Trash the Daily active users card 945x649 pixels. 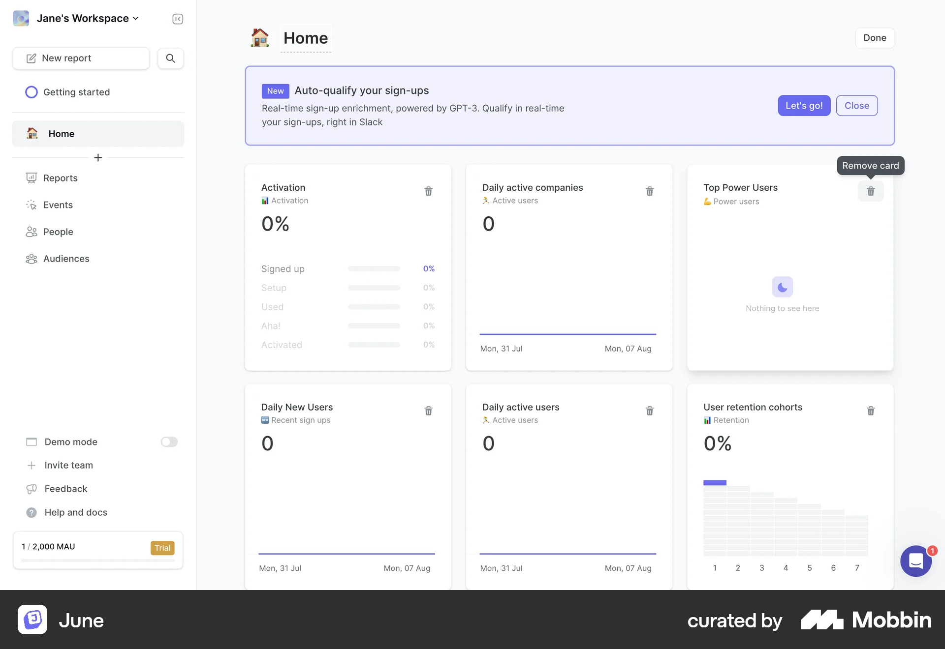[649, 411]
